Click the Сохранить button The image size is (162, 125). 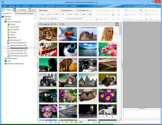(x=131, y=15)
